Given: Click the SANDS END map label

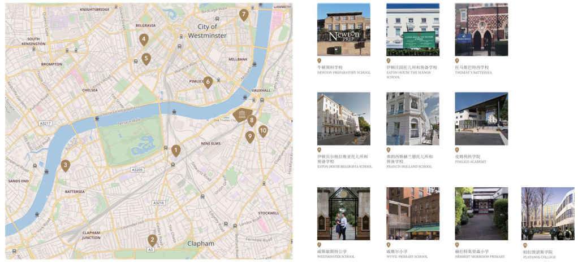Looking at the screenshot, I should (18, 181).
